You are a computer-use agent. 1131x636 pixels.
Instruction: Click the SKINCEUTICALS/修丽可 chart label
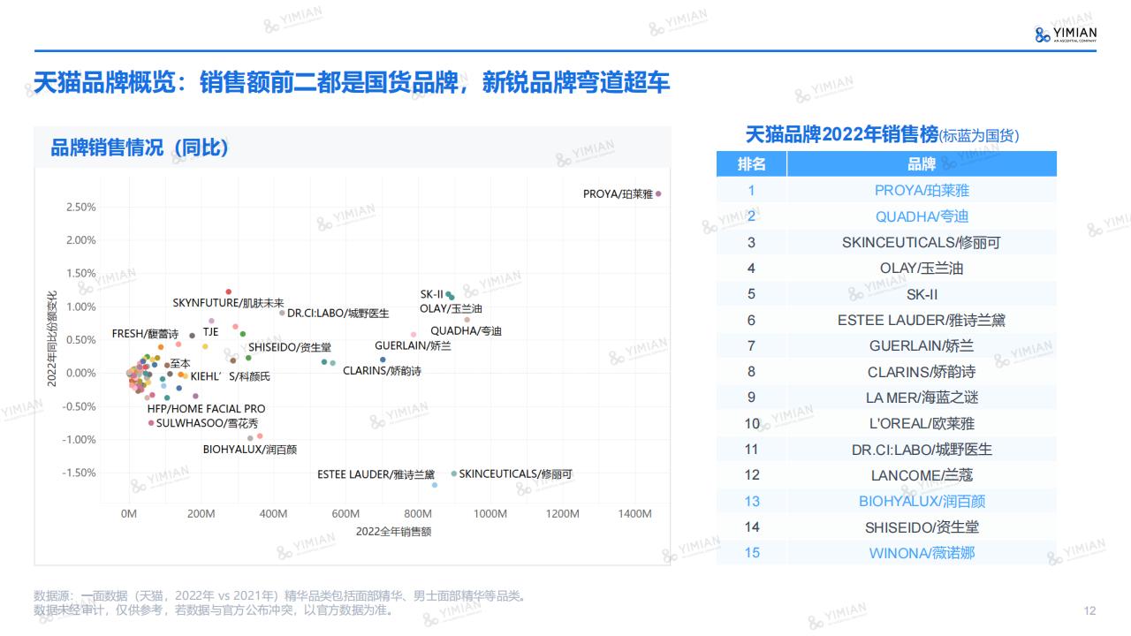pos(516,473)
